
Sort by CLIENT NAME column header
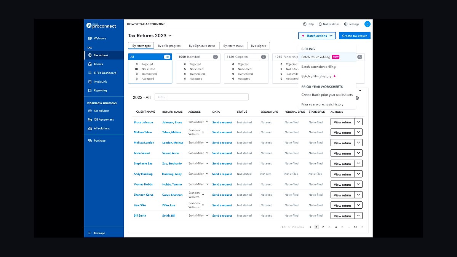(x=145, y=112)
